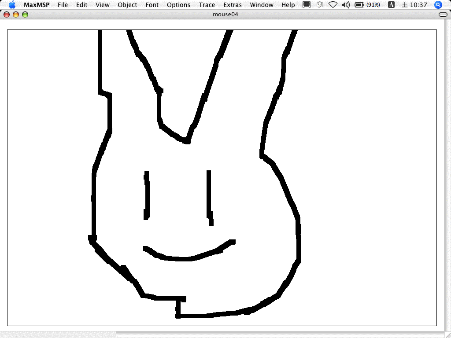This screenshot has width=451, height=338.
Task: Toggle toolbar pill button in mouse04 title bar
Action: click(443, 15)
